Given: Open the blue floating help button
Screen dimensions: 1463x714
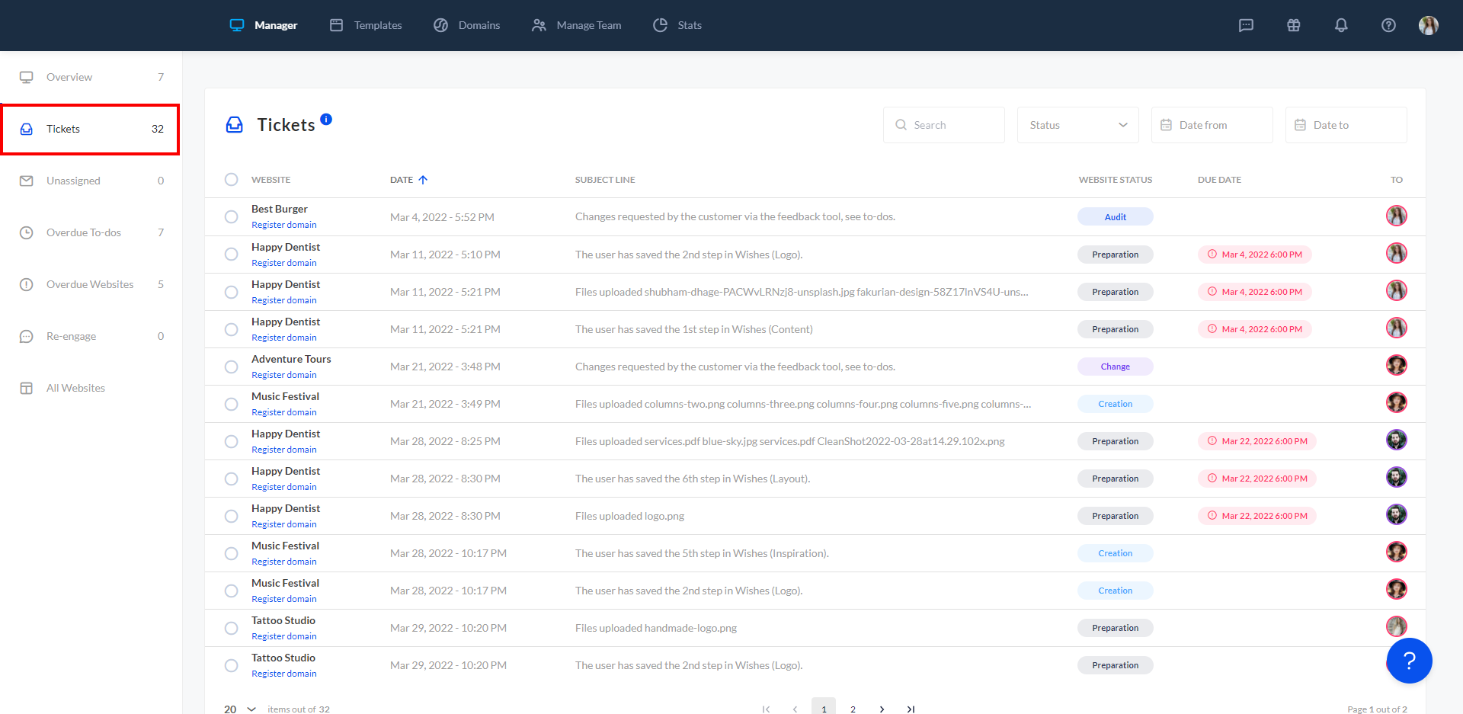Looking at the screenshot, I should [x=1409, y=661].
